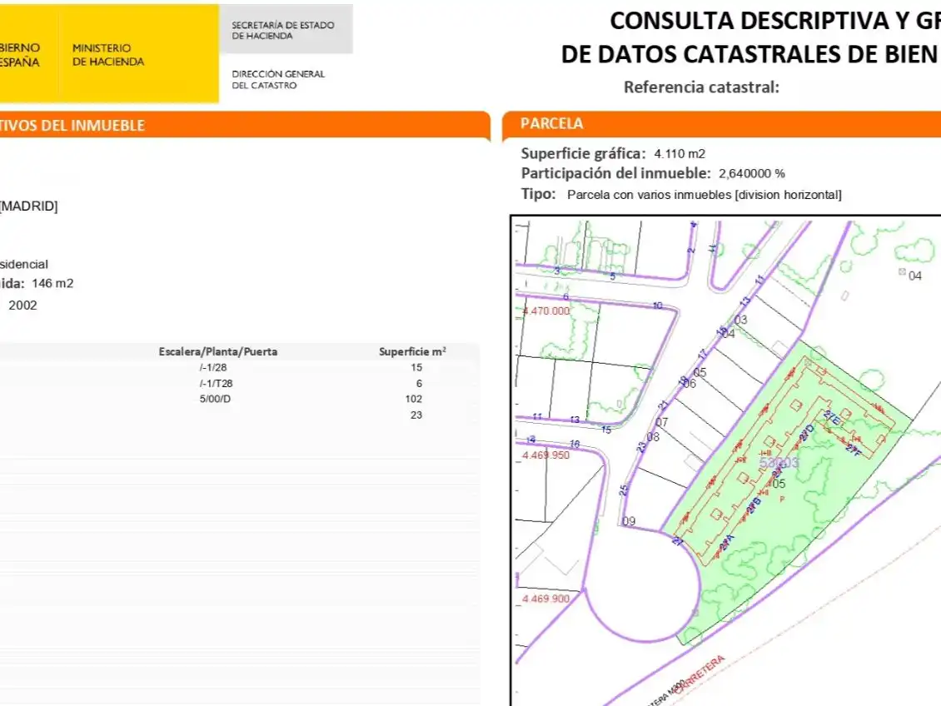The height and width of the screenshot is (706, 941).
Task: Click the circular cul-de-sac on the map
Action: click(641, 587)
